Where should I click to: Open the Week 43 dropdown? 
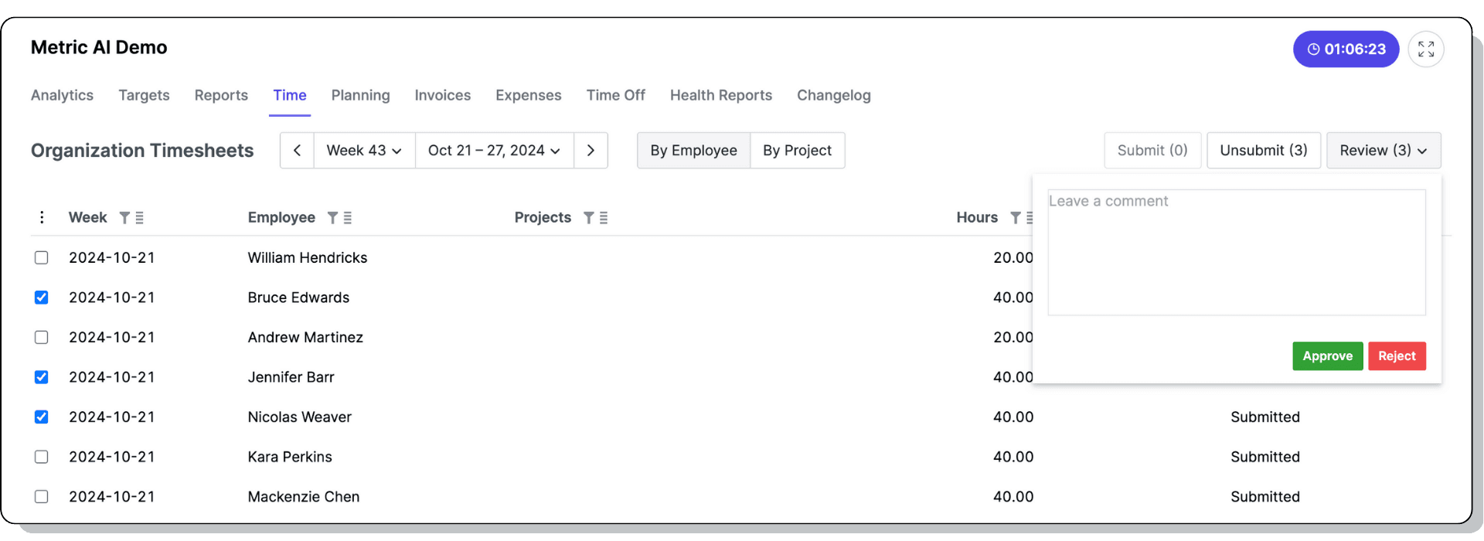364,150
